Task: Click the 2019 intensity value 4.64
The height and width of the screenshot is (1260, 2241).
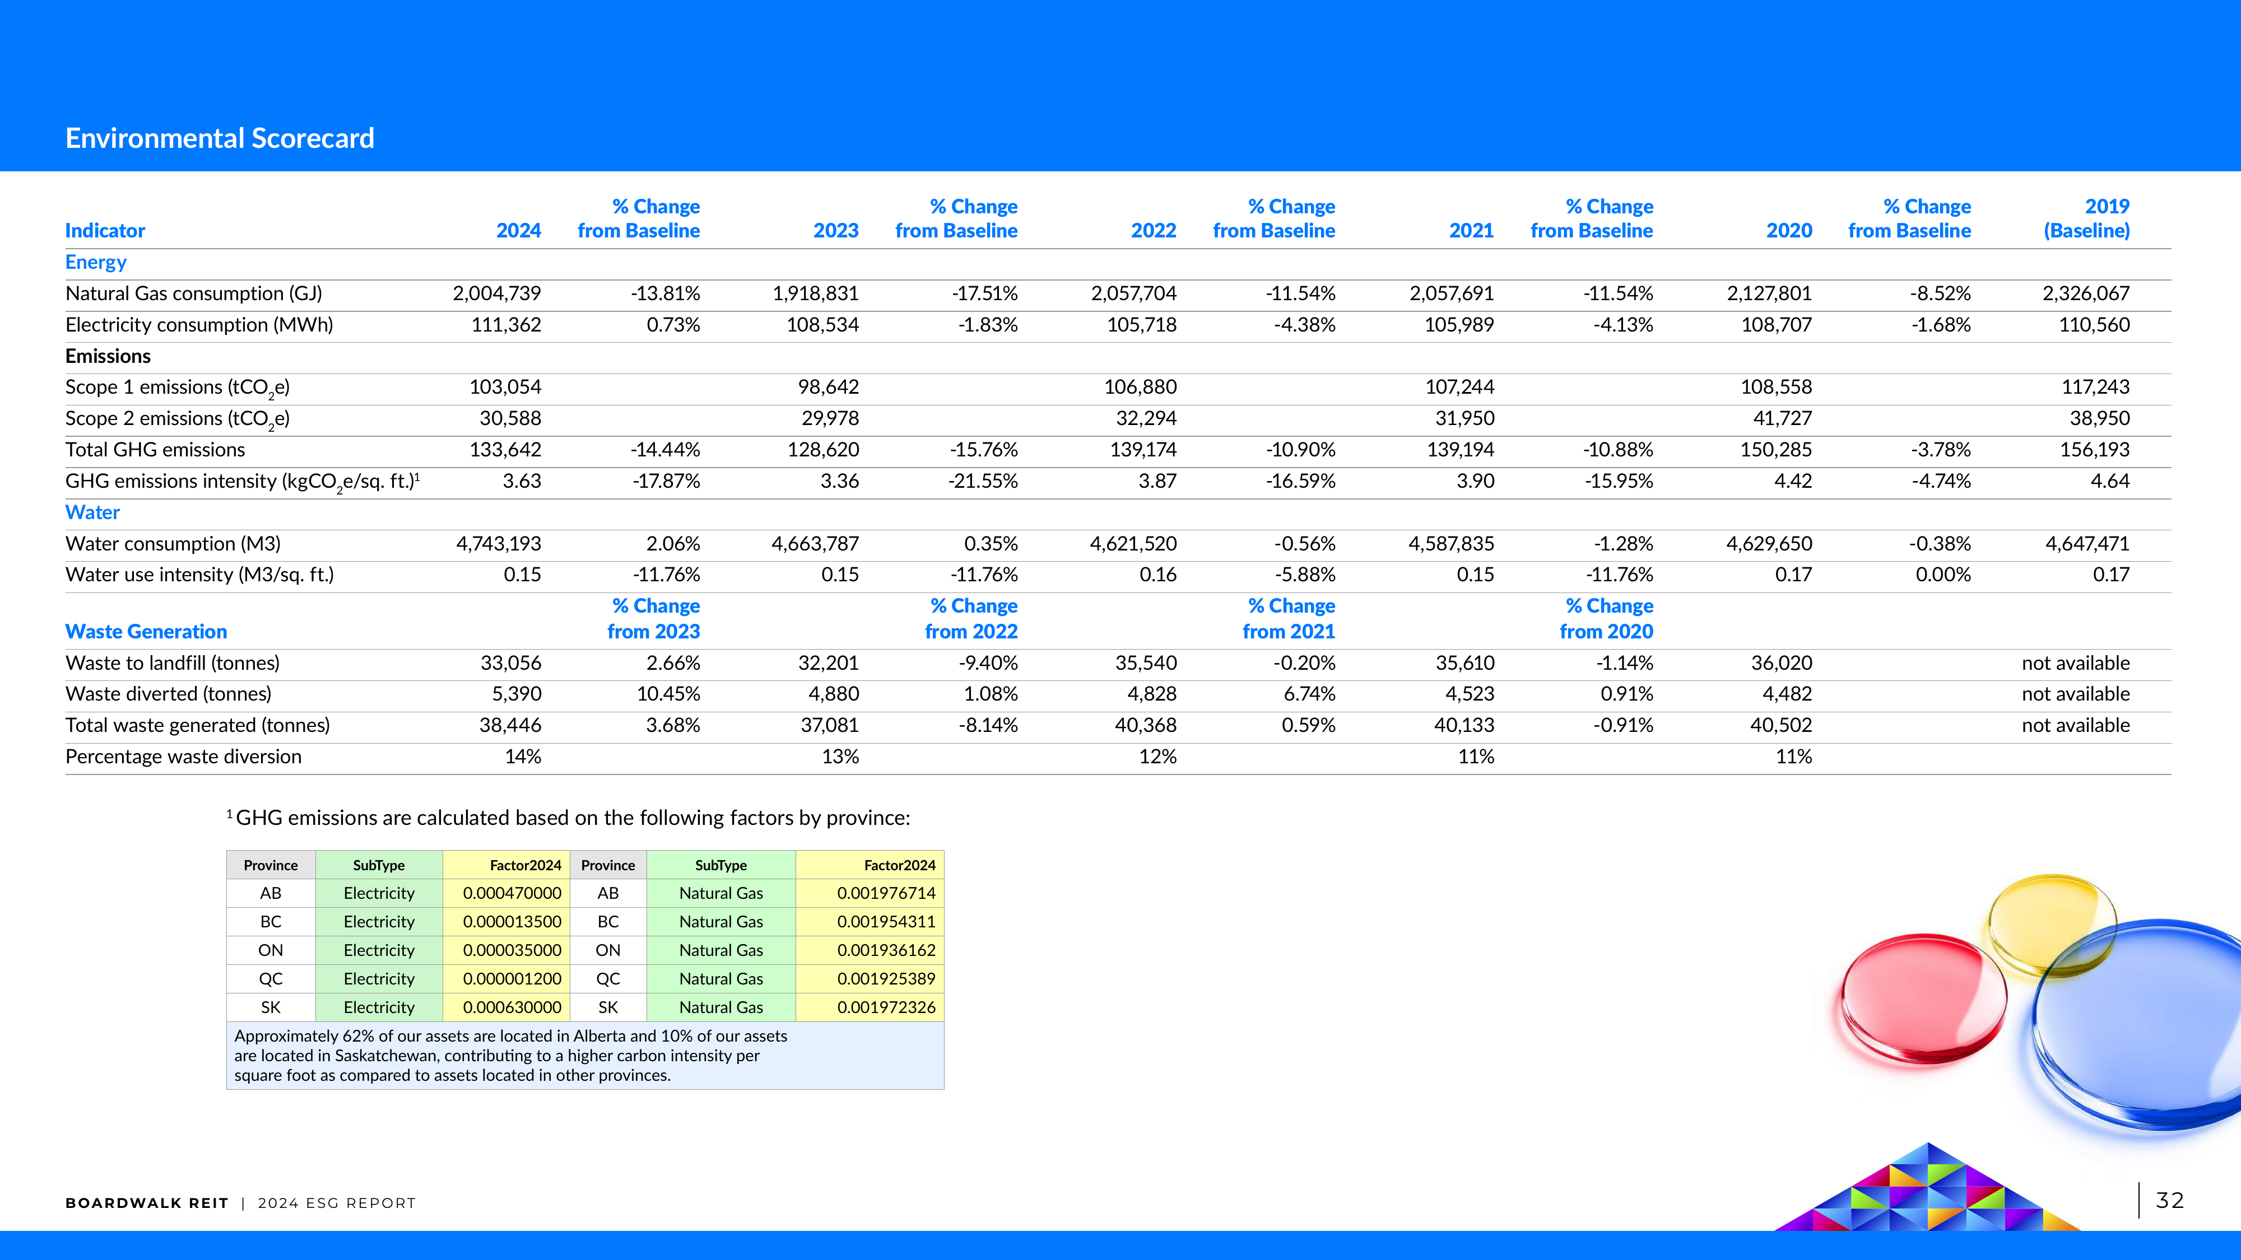Action: (x=2110, y=481)
